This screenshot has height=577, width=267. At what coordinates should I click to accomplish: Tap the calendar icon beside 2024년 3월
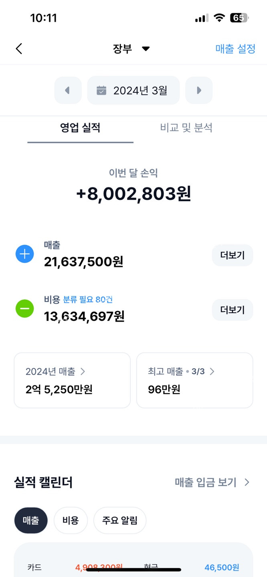[x=102, y=91]
